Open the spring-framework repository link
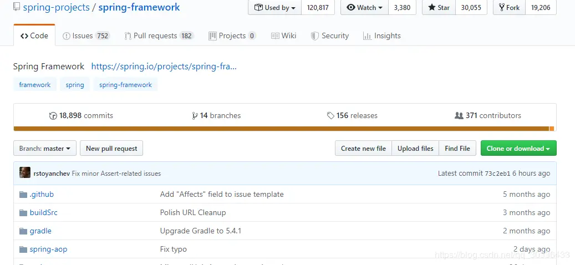Viewport: 575px width, 265px height. tap(139, 7)
